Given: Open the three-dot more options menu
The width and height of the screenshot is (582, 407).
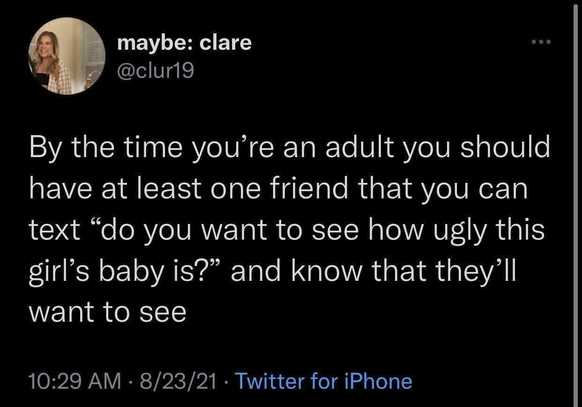Looking at the screenshot, I should click(542, 42).
